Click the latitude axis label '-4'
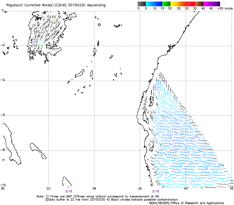 tap(3, 80)
